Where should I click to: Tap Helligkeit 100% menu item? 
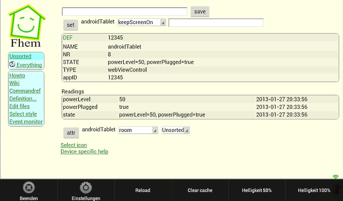coord(314,190)
